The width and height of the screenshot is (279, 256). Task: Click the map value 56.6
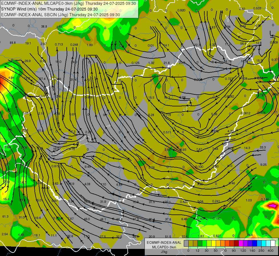click(243, 44)
